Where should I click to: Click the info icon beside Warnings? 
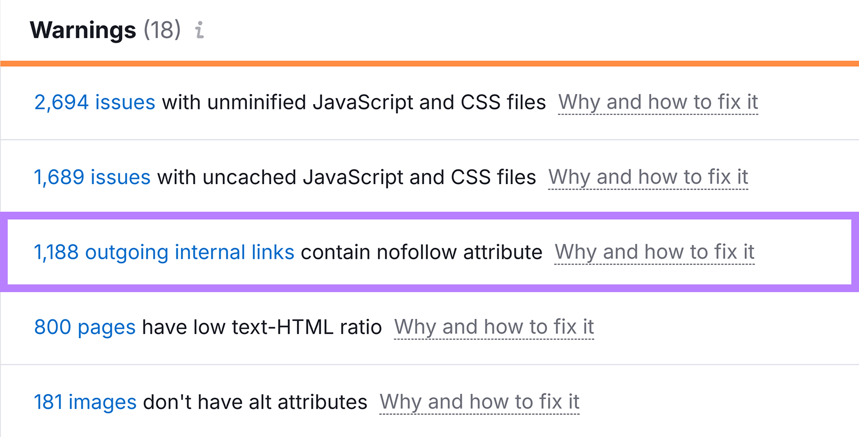(199, 30)
